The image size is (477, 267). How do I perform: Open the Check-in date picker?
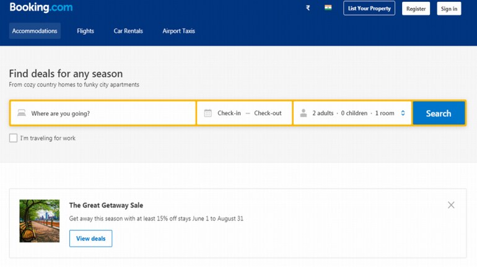pyautogui.click(x=229, y=113)
